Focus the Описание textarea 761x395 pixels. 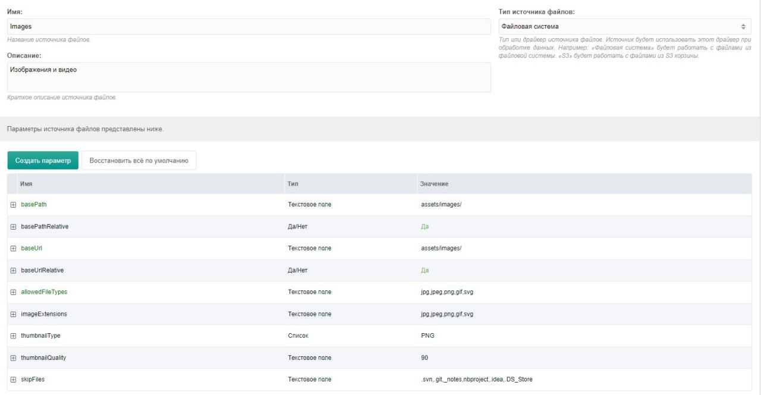pos(249,77)
